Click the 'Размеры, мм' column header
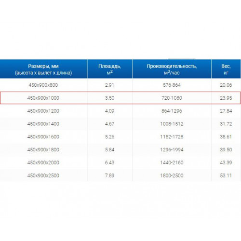The width and height of the screenshot is (241, 241). tap(43, 69)
